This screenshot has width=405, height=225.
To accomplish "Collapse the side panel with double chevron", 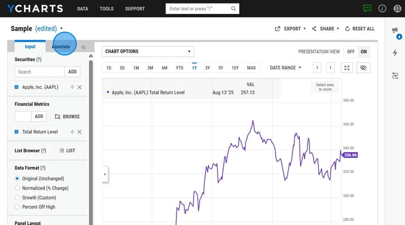I will tap(83, 47).
